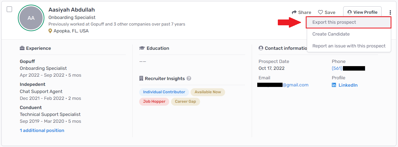Tick the checkbox beside Aasiyah Abdullah
The height and width of the screenshot is (147, 398).
point(9,9)
